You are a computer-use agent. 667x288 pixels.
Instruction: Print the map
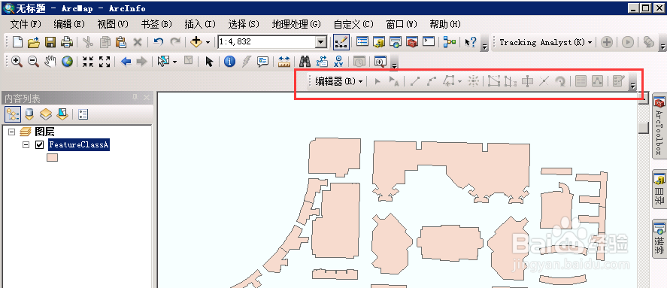point(66,42)
